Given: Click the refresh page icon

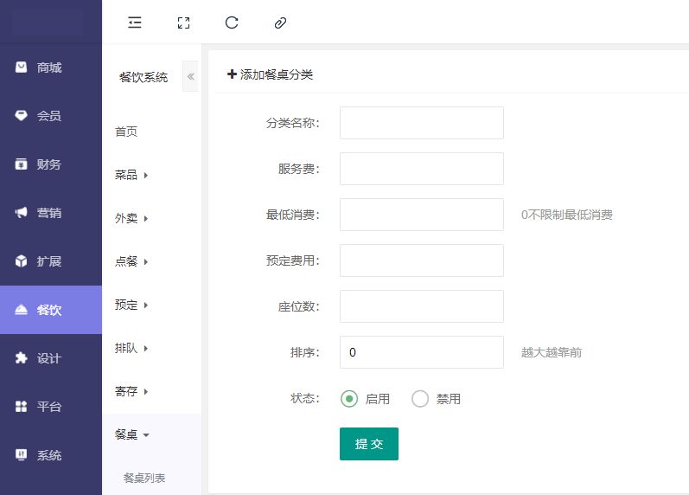Looking at the screenshot, I should click(231, 23).
